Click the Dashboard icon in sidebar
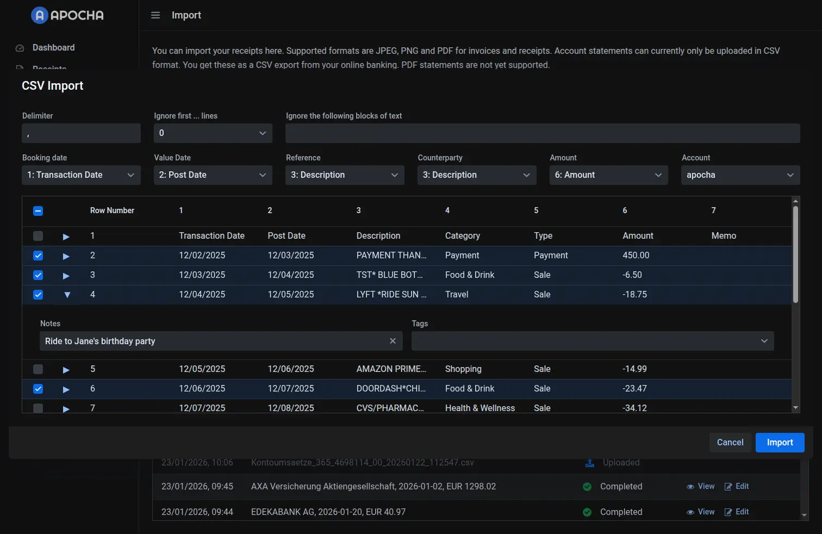The image size is (822, 534). [20, 48]
